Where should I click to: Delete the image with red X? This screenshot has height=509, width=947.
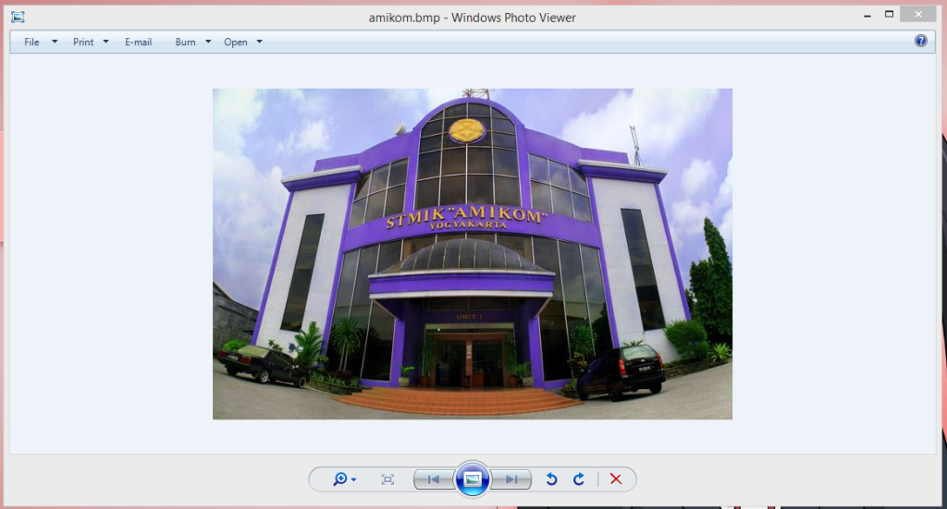(x=615, y=479)
